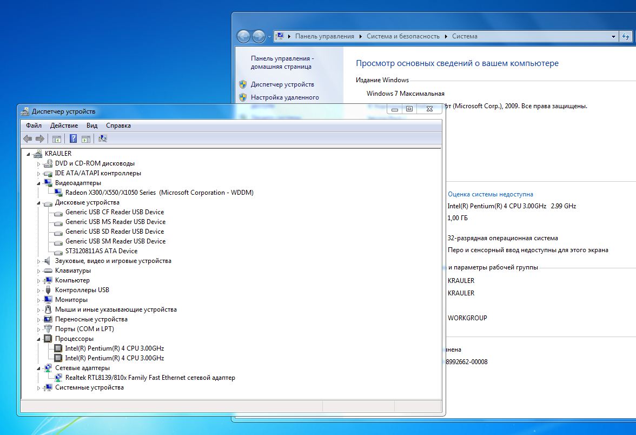The image size is (636, 435).
Task: Open the Действие menu
Action: click(x=64, y=126)
